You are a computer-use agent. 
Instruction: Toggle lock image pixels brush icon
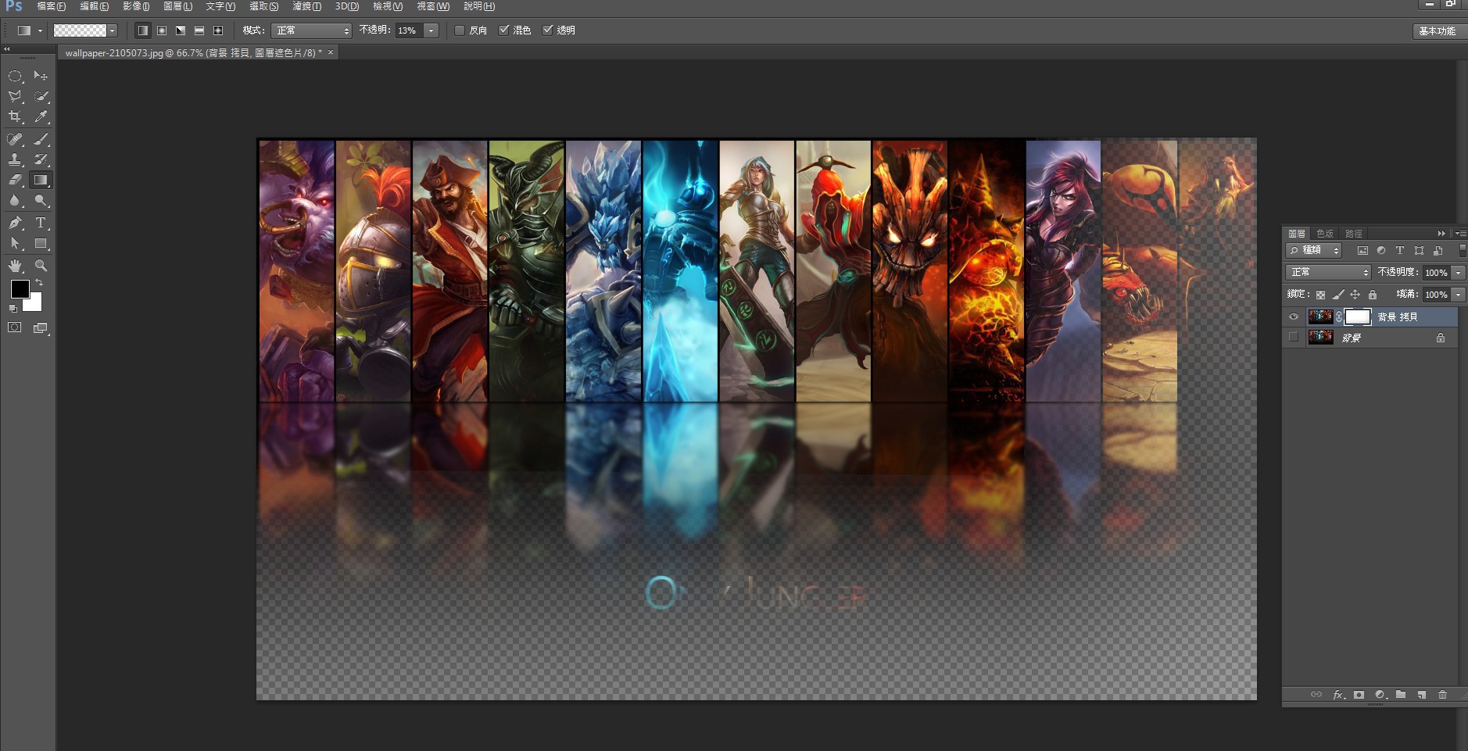(1337, 295)
